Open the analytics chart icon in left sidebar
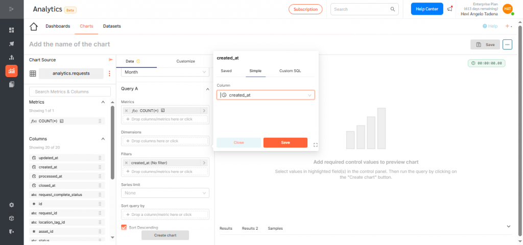Screen dimensions: 523x245 click(x=11, y=70)
